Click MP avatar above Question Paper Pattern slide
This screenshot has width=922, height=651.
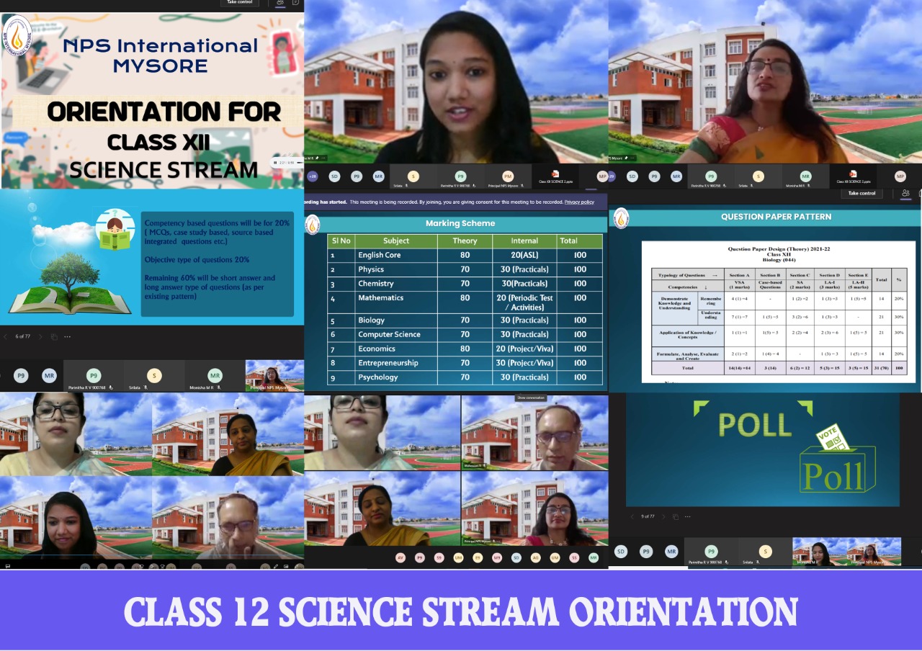pos(900,176)
